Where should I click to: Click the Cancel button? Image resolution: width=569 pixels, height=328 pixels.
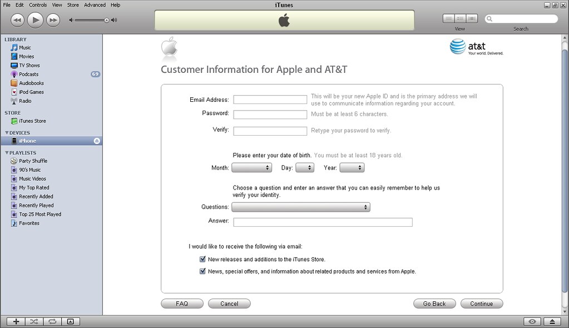(x=229, y=304)
